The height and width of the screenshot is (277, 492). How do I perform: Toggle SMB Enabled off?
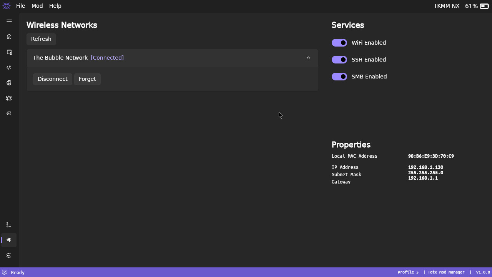click(339, 77)
